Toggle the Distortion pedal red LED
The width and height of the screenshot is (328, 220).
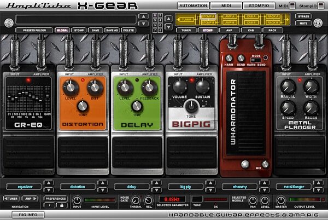click(83, 80)
